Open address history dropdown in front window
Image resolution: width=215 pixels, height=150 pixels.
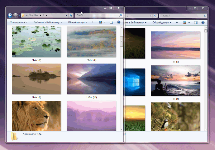point(66,15)
